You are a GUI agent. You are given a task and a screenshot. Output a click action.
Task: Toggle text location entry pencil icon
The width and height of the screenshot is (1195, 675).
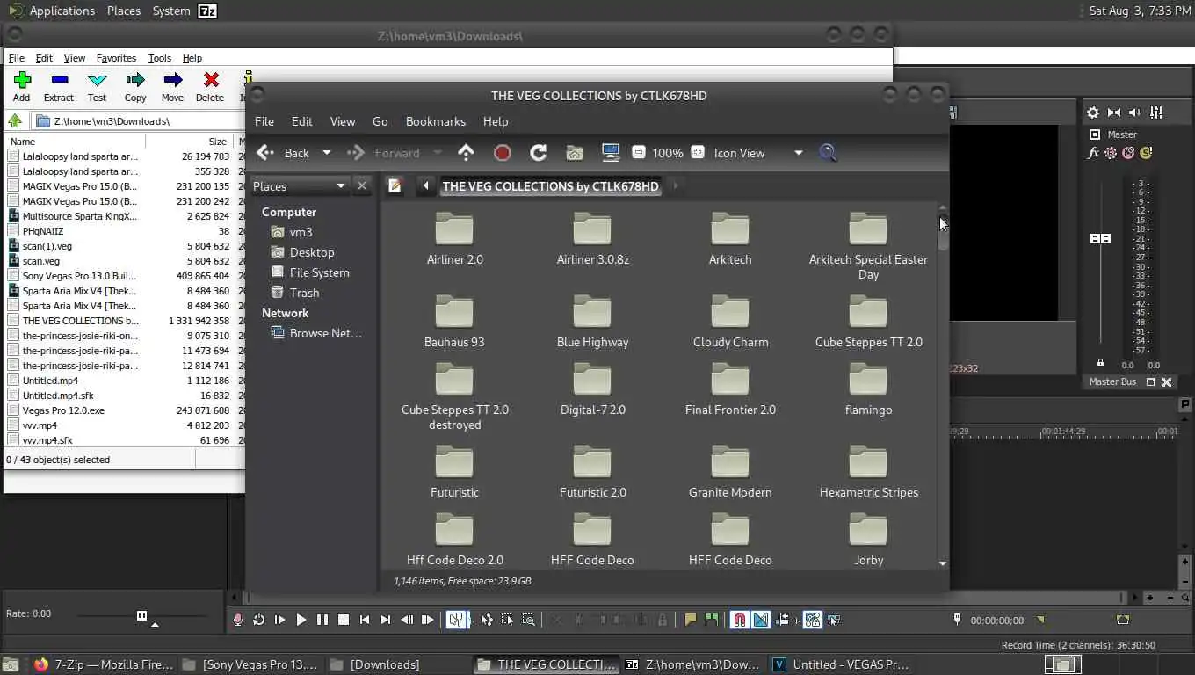click(x=395, y=185)
